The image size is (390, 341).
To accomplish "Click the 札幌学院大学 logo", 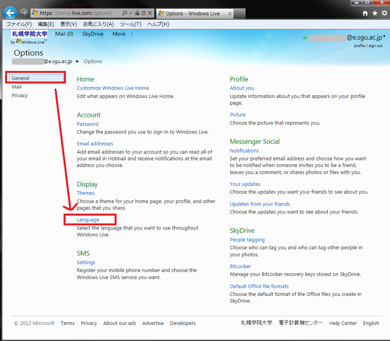I will 29,34.
